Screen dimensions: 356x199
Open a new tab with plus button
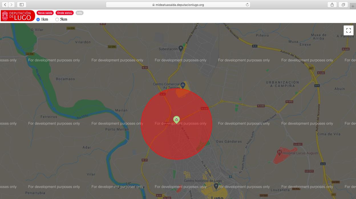[353, 6]
